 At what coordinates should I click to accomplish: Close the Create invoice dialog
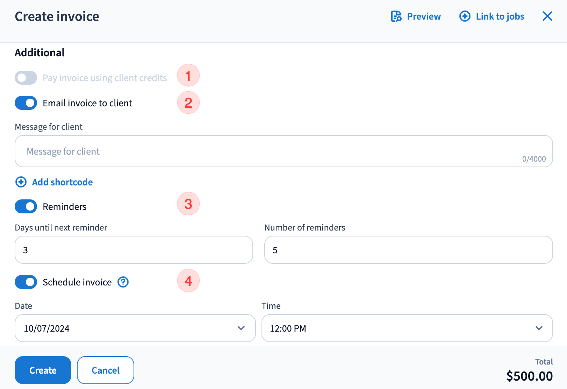click(547, 16)
